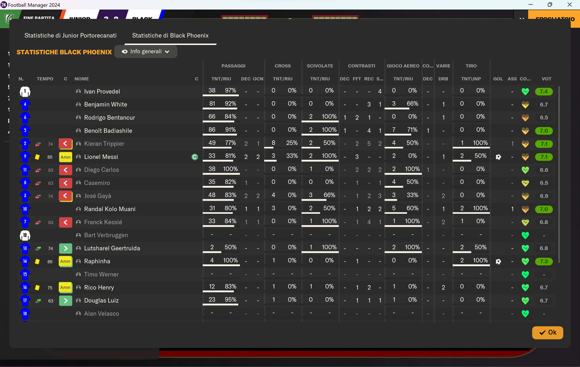
Task: Click the GIOCO AEREO column group header
Action: [x=403, y=66]
